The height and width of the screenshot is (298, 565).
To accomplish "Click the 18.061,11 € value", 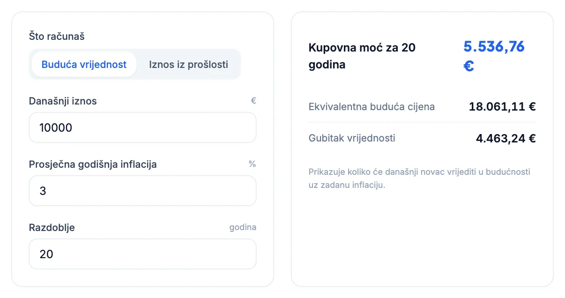I will (x=502, y=106).
